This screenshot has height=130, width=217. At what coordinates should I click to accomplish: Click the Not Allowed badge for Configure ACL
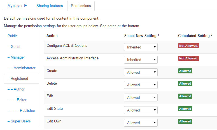click(189, 46)
